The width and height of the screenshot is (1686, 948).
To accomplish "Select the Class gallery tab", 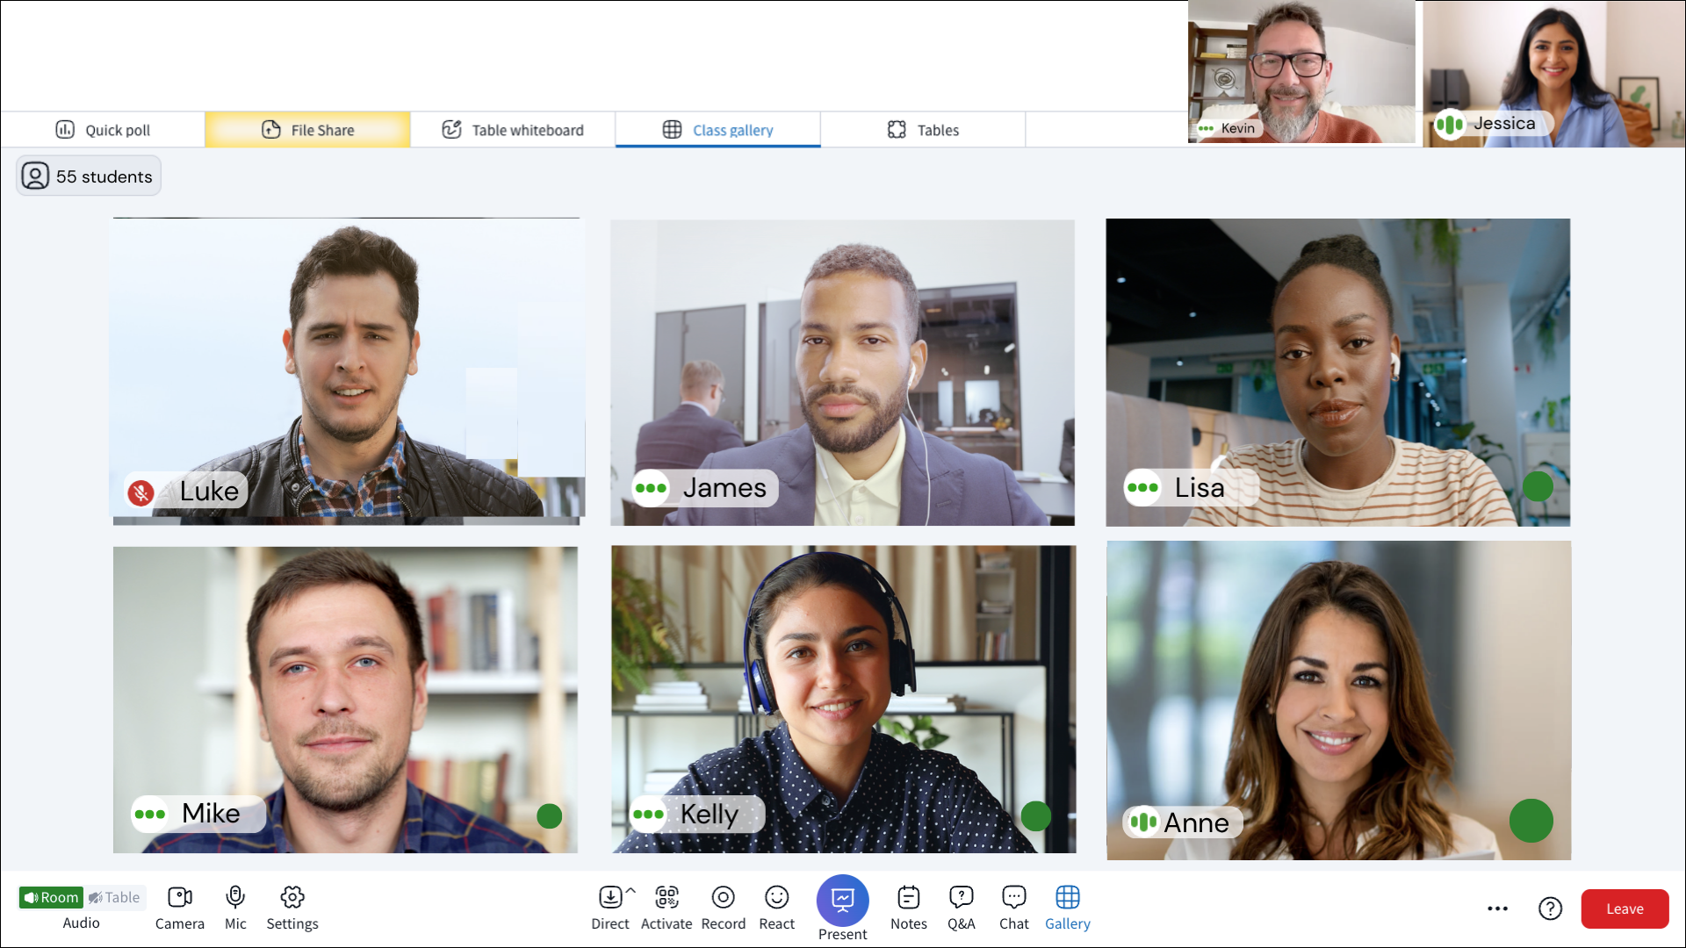I will pyautogui.click(x=718, y=130).
